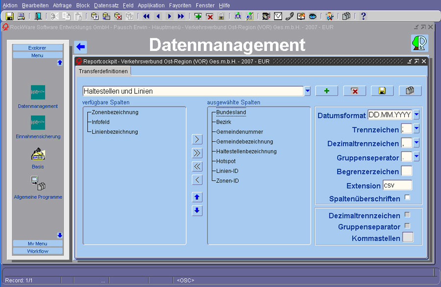Go to next record arrow
The width and height of the screenshot is (441, 287).
coord(170,16)
